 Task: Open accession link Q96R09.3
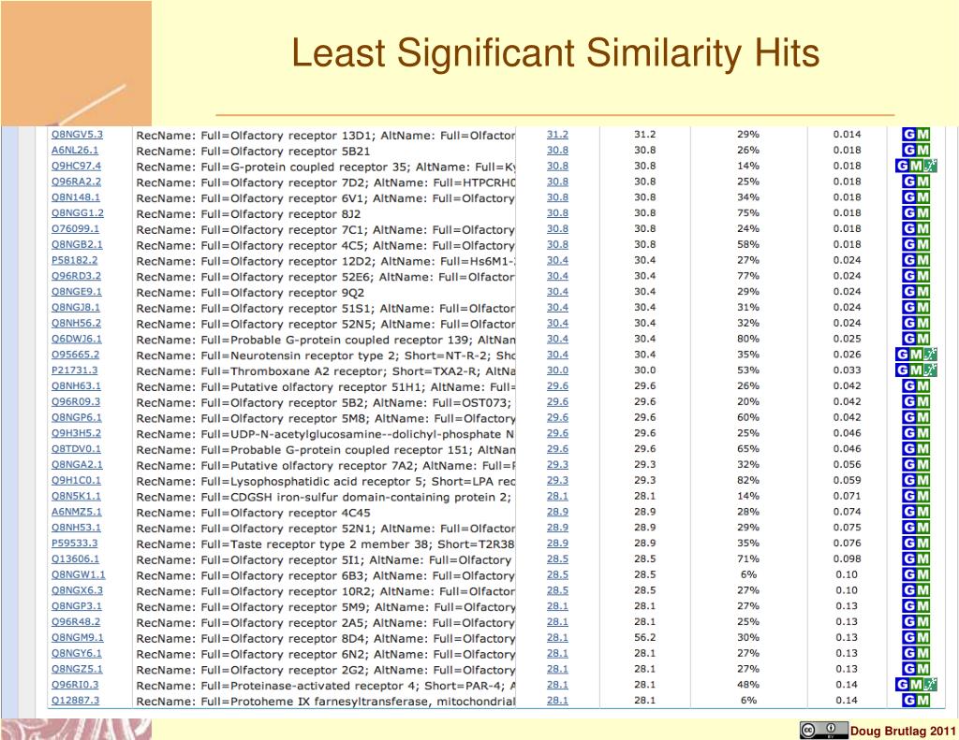pos(76,401)
